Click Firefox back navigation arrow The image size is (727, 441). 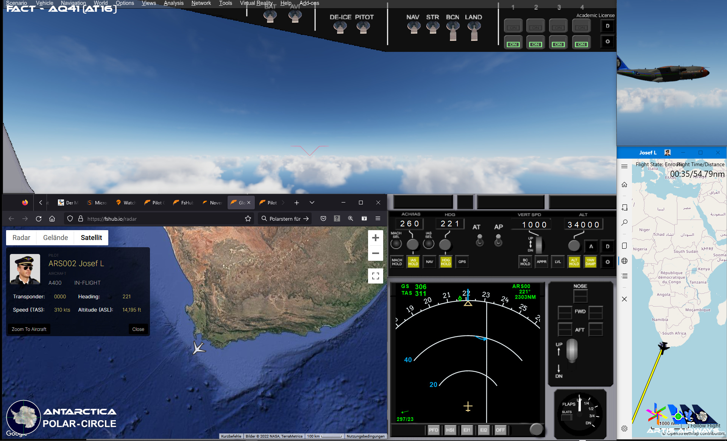click(11, 219)
